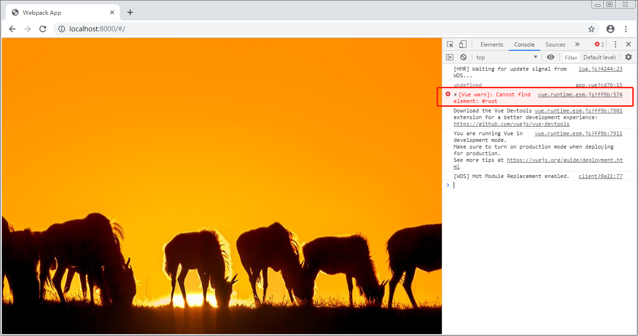This screenshot has height=336, width=638.
Task: Maximize the browser window
Action: (609, 4)
